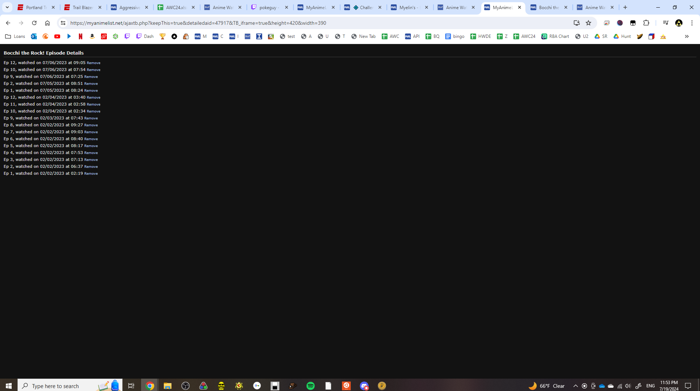700x391 pixels.
Task: Open File Explorer from the taskbar
Action: (x=167, y=386)
